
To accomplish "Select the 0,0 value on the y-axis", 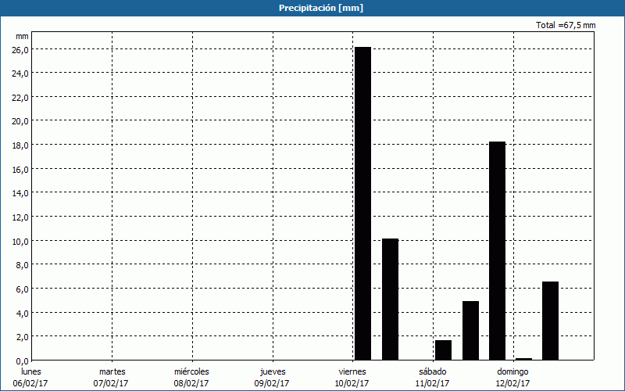I will pyautogui.click(x=21, y=361).
